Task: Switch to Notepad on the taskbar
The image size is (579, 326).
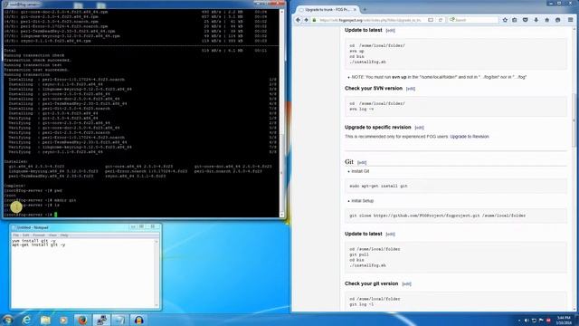Action: 120,320
